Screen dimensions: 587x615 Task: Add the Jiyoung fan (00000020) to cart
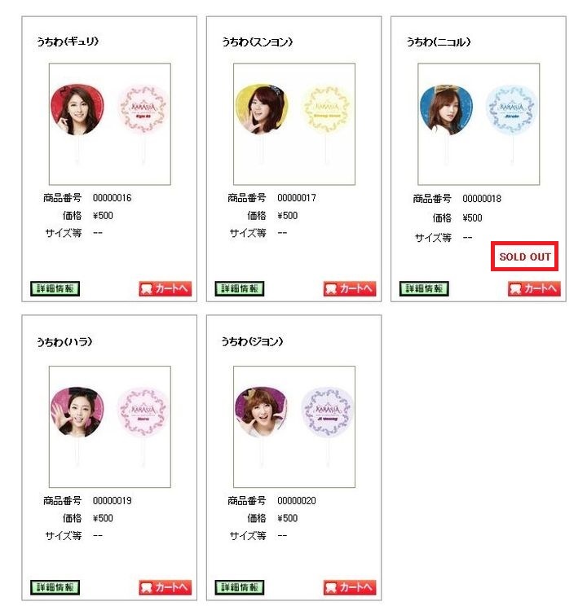click(x=350, y=587)
